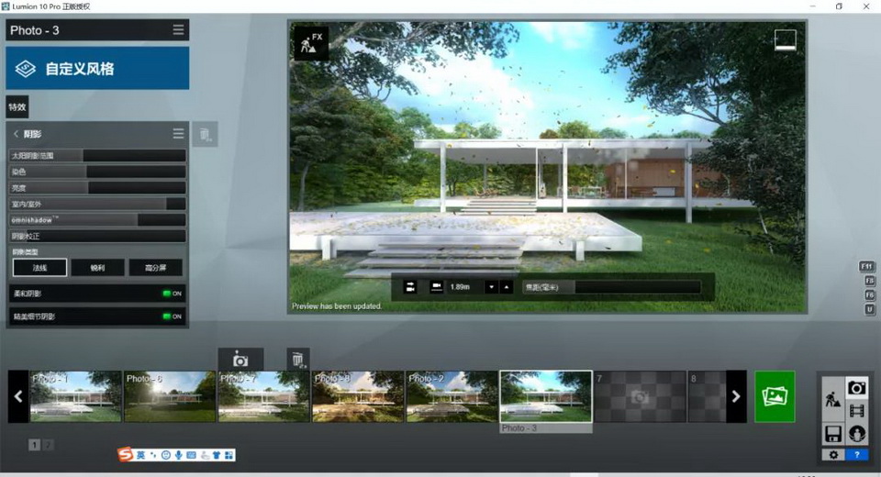
Task: Open the FX build-with-effects icon
Action: point(309,43)
